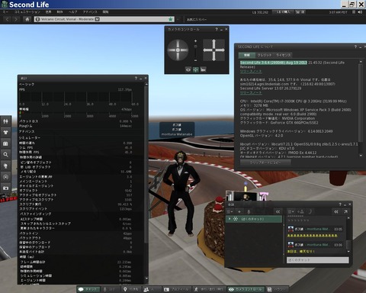Collapse the アドバンス section in statistics
The height and width of the screenshot is (293, 366).
click(x=27, y=131)
